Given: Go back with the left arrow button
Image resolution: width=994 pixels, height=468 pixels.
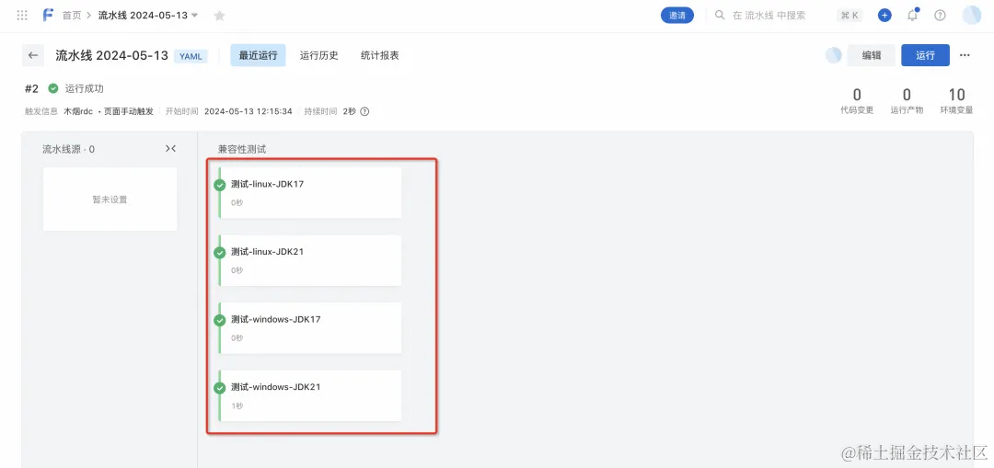Looking at the screenshot, I should pyautogui.click(x=33, y=55).
